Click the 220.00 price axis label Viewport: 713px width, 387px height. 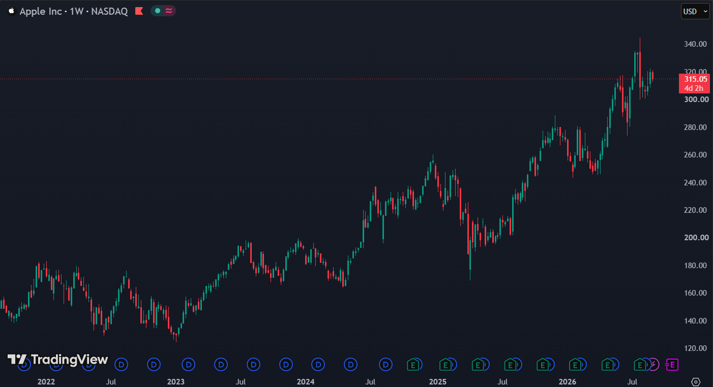pyautogui.click(x=696, y=210)
